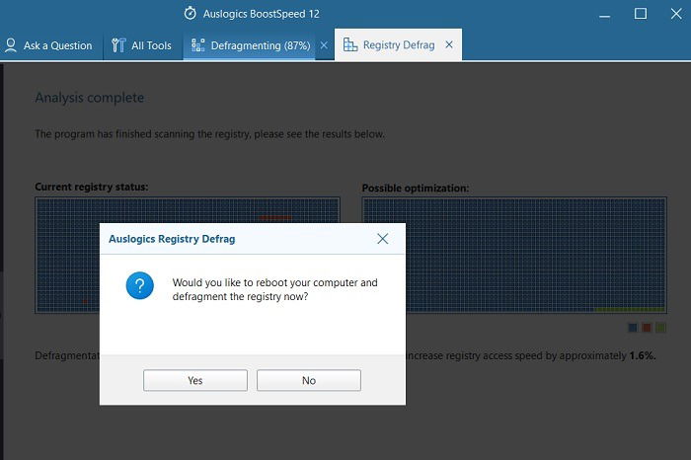Click the BoostSpeed stopwatch title icon
Viewport: 691px width, 460px height.
tap(190, 13)
